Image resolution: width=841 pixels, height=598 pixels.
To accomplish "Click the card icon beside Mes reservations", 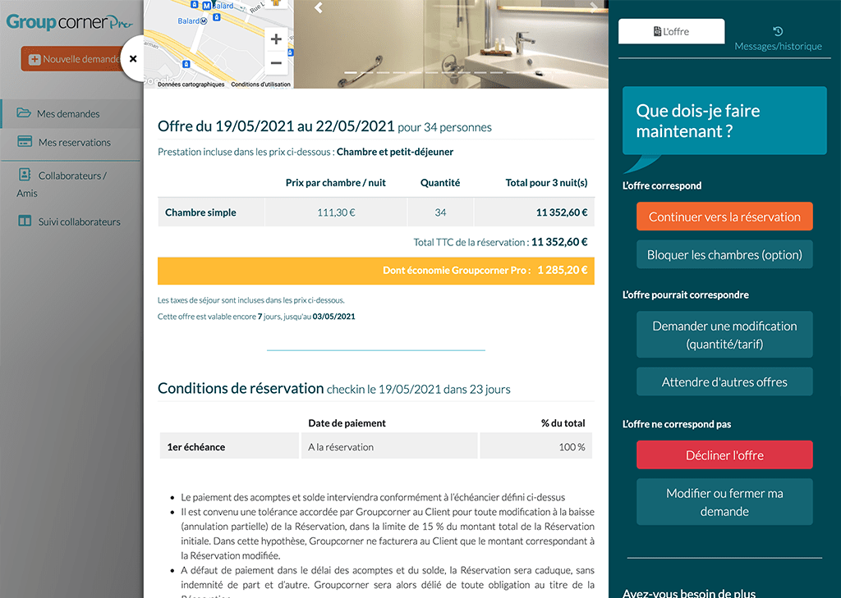I will (x=25, y=141).
